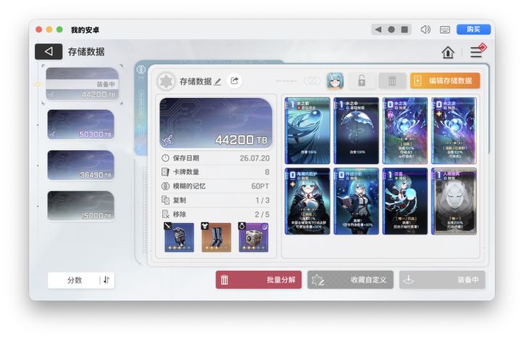The image size is (524, 339).
Task: Click the 复制 copy icon
Action: [165, 200]
